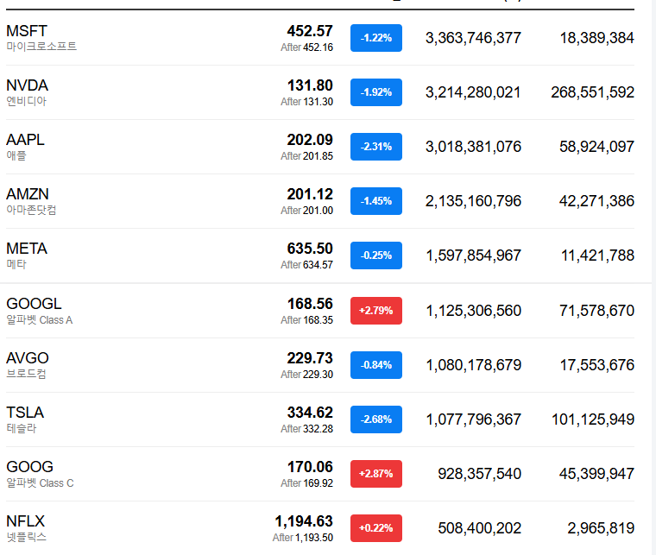Image resolution: width=656 pixels, height=555 pixels.
Task: Click the After 332.28 price under TSLA
Action: [x=306, y=429]
